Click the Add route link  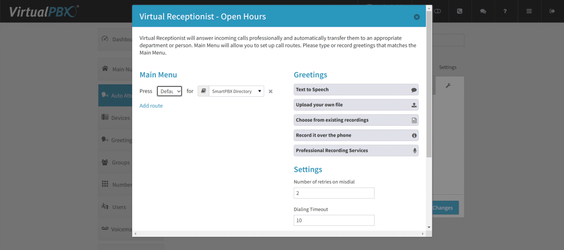[151, 106]
